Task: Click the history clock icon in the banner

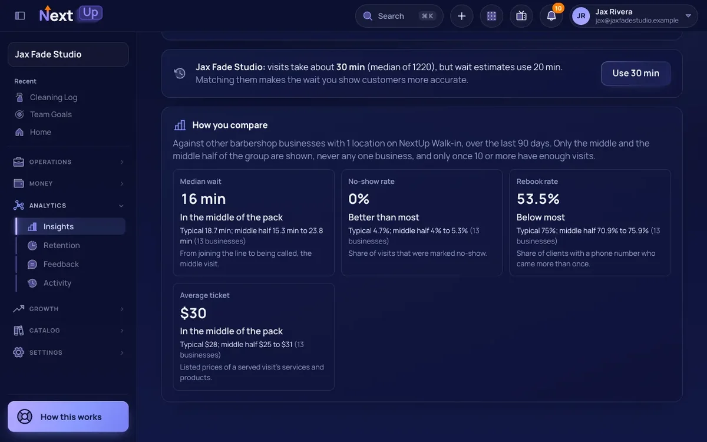Action: point(180,73)
